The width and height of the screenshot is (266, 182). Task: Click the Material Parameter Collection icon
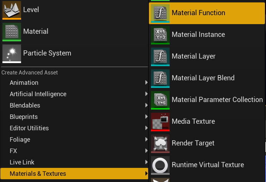pos(160,100)
